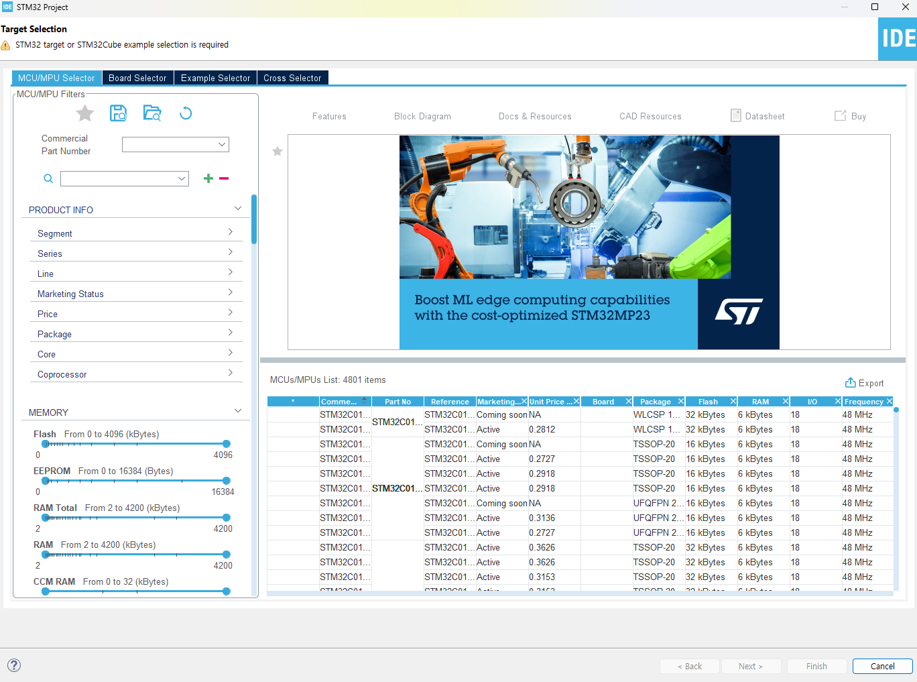Click the Back button
This screenshot has width=917, height=682.
(690, 666)
